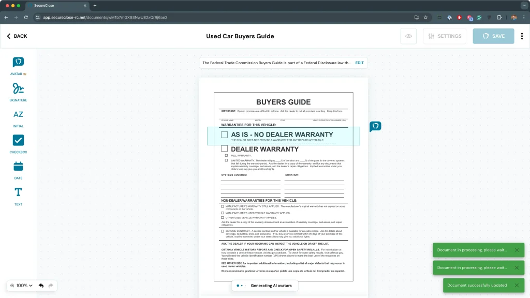The height and width of the screenshot is (298, 530).
Task: Click the undo arrow icon
Action: (41, 286)
